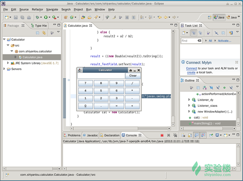Click the Run External Tools icon
The image size is (243, 181).
(x=54, y=17)
